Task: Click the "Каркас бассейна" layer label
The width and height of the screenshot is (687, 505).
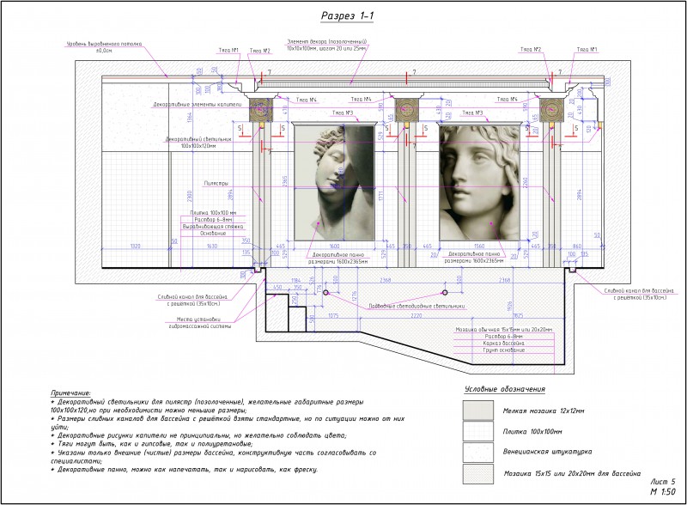Action: point(503,344)
